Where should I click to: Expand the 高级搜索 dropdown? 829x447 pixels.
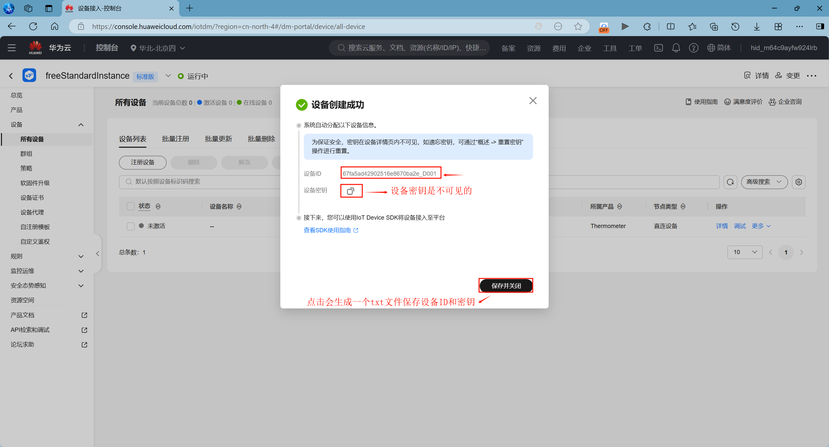(763, 182)
